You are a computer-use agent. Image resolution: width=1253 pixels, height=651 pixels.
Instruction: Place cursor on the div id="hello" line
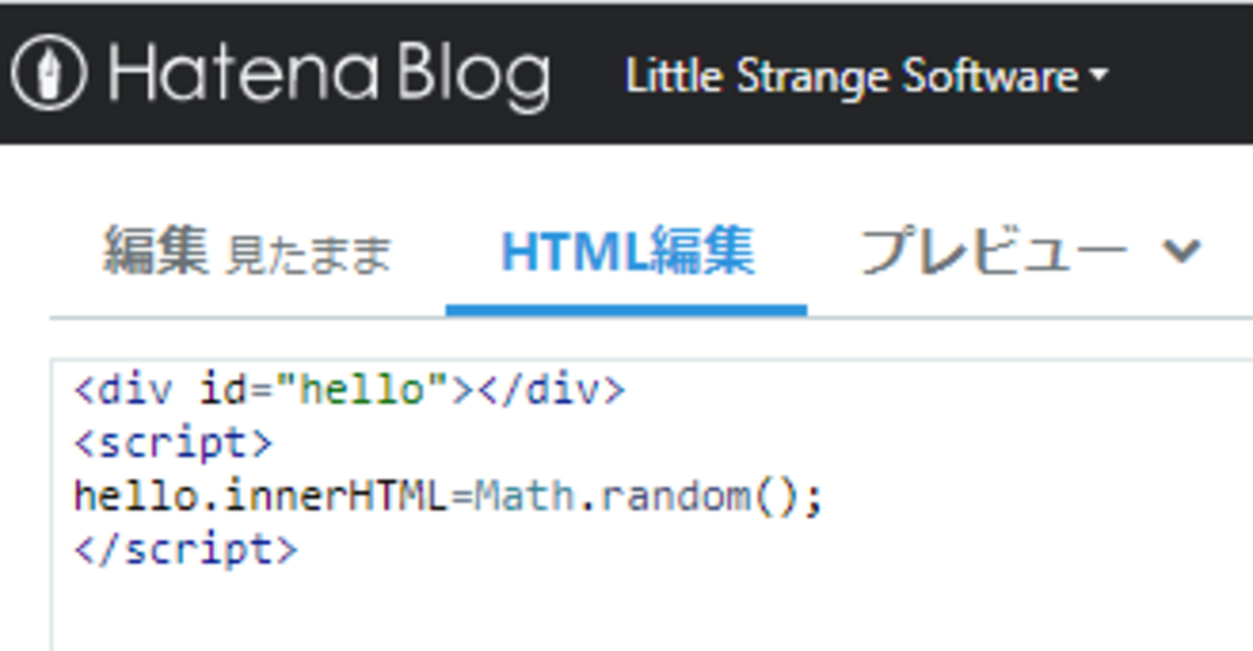tap(349, 390)
